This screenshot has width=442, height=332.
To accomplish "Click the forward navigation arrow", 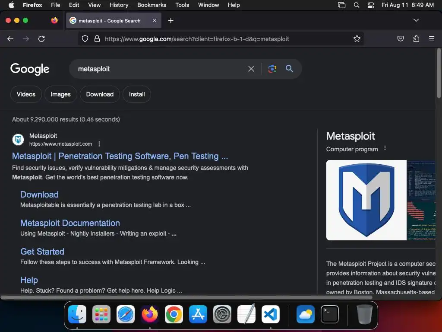I will 26,39.
